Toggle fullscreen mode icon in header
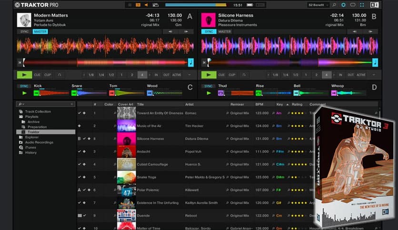398x230 pixels. [x=362, y=5]
